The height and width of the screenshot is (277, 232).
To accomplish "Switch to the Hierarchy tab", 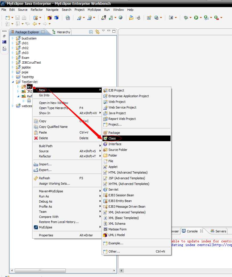I will pyautogui.click(x=61, y=32).
